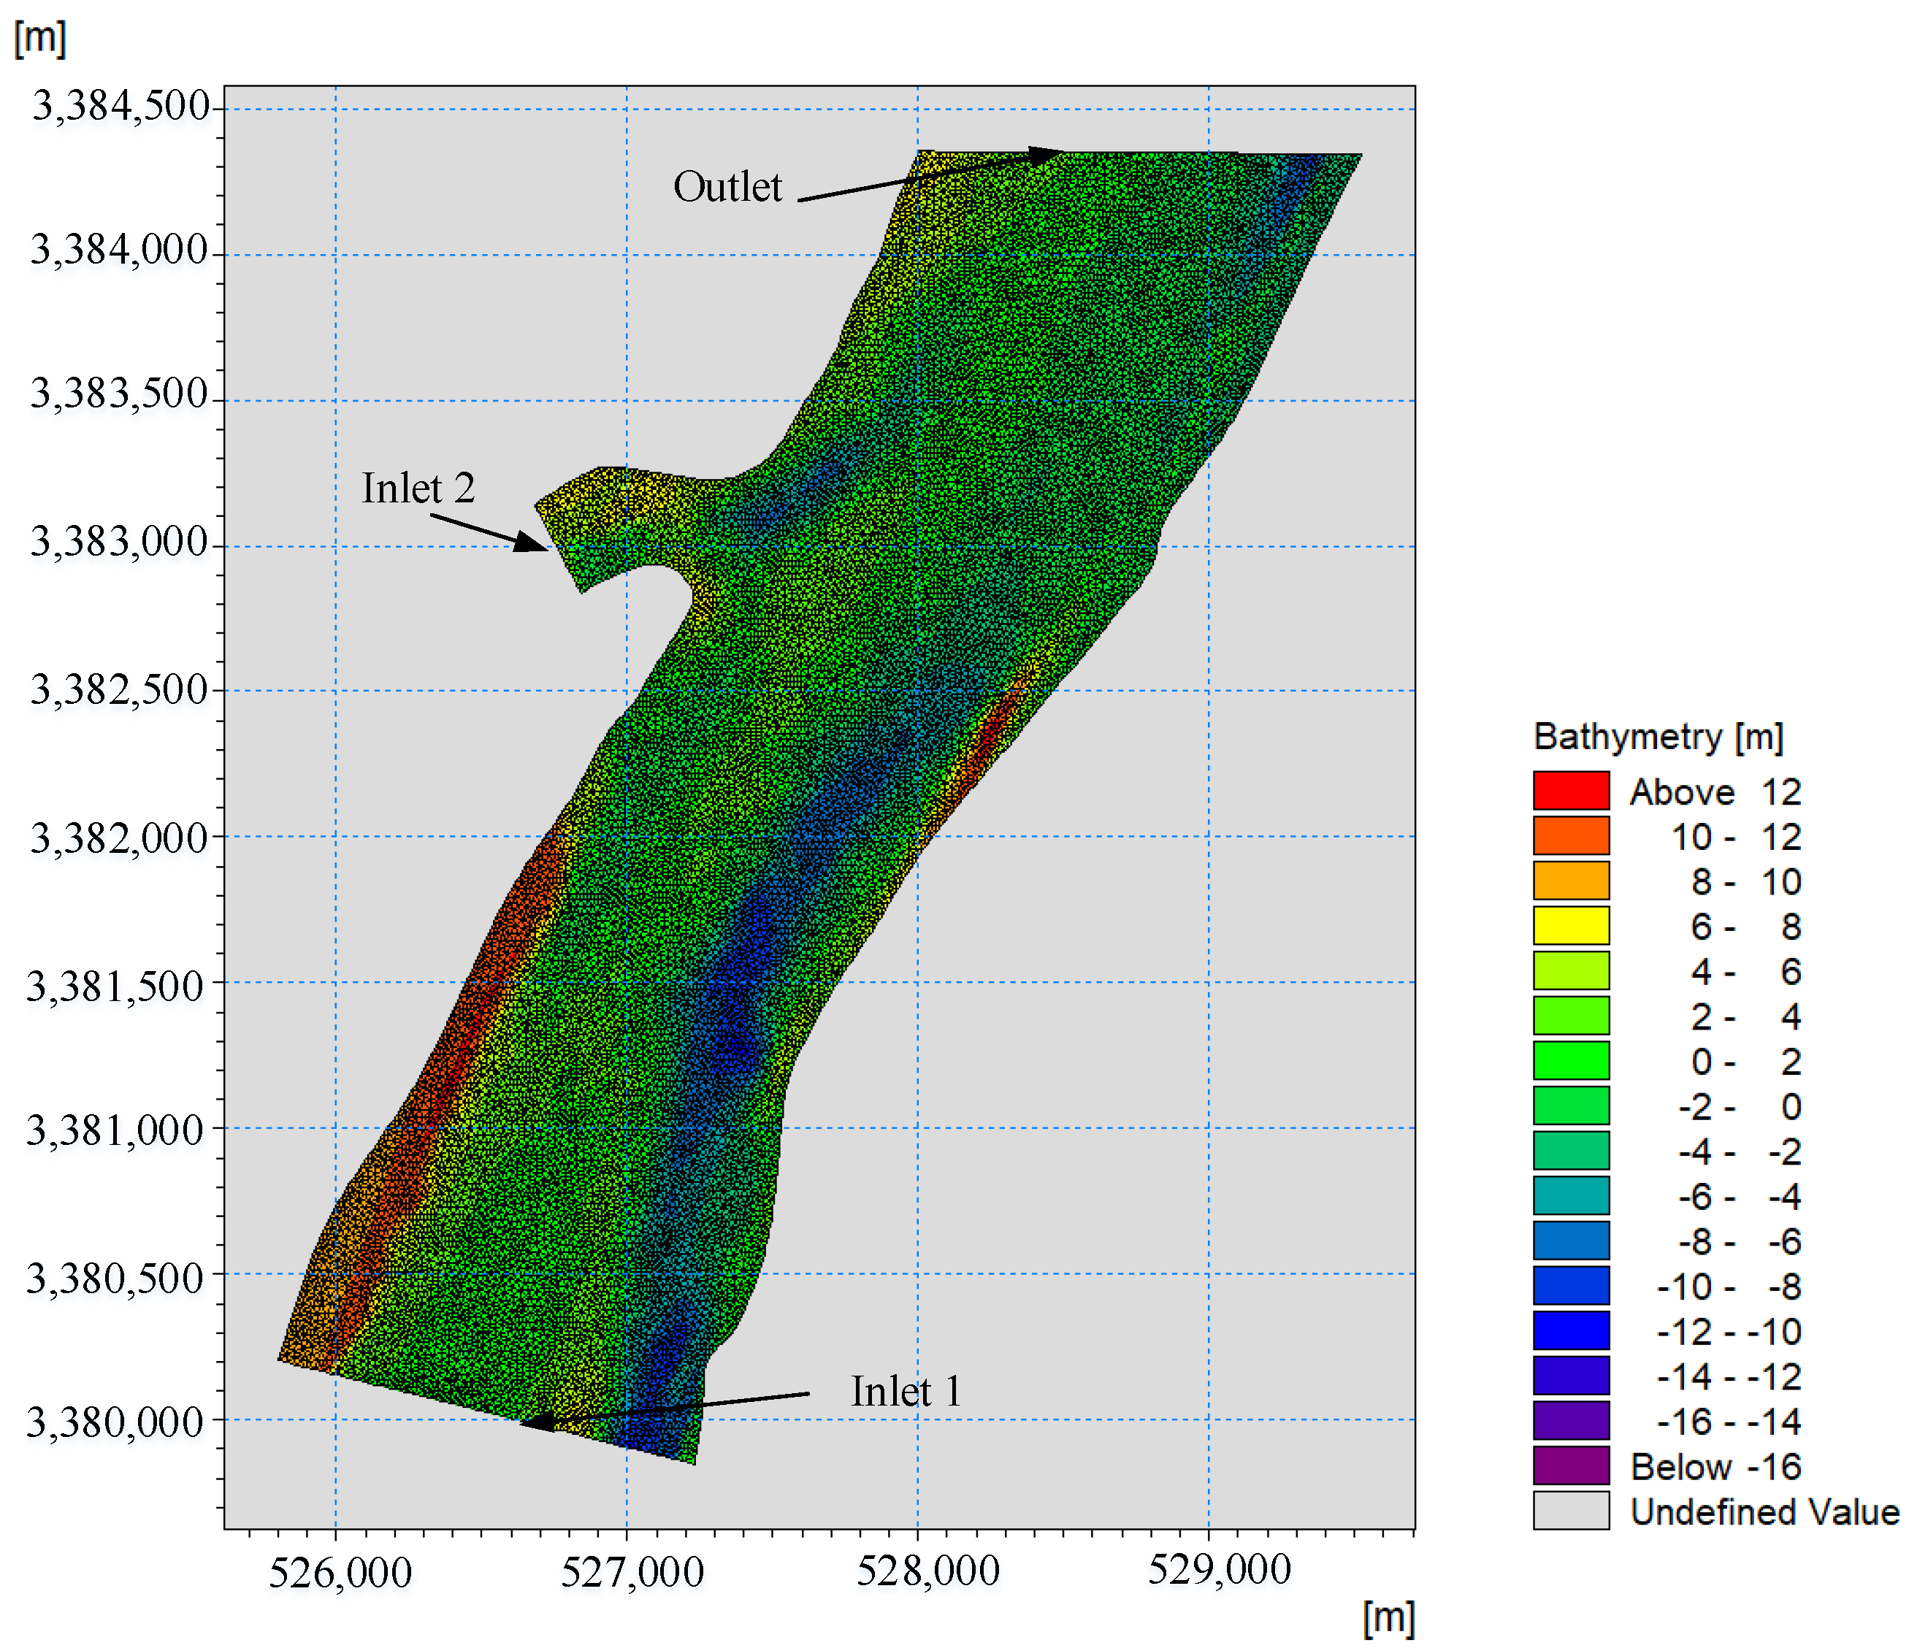The image size is (1917, 1648).
Task: Click the 'Bathymetry [m]' legend title
Action: 1658,737
